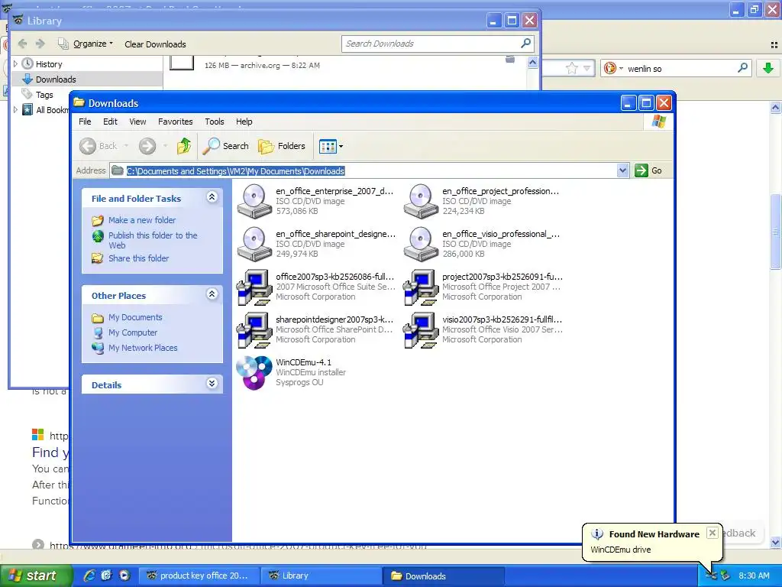Open the Help menu
This screenshot has width=782, height=587.
click(244, 122)
